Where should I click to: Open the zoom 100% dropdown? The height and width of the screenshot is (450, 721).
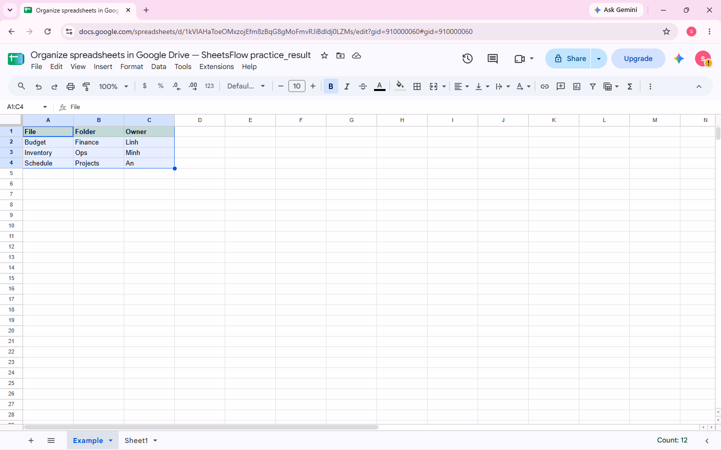[x=114, y=86]
